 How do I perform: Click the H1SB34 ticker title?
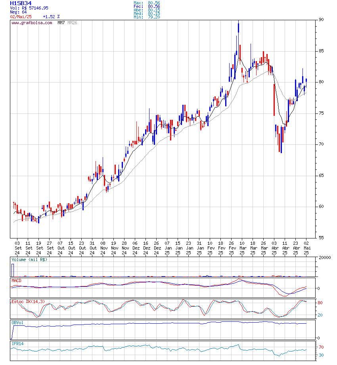pos(21,3)
